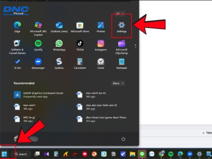Image resolution: width=212 pixels, height=159 pixels.
Task: Open Visual Studio from the taskbar
Action: click(x=47, y=154)
